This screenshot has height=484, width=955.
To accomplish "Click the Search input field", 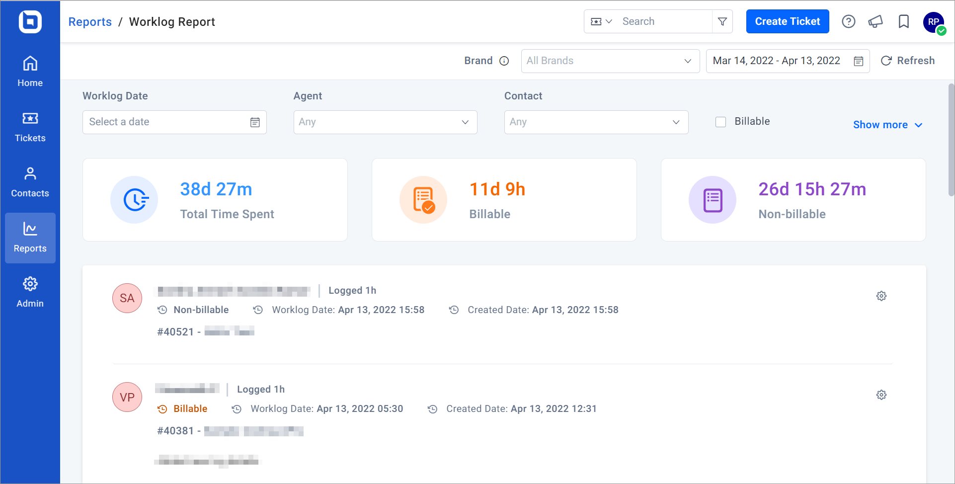I will pos(665,21).
